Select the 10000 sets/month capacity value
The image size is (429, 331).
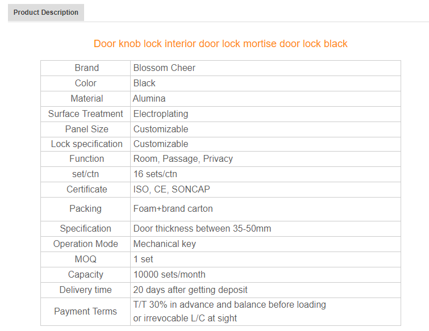[x=169, y=275]
